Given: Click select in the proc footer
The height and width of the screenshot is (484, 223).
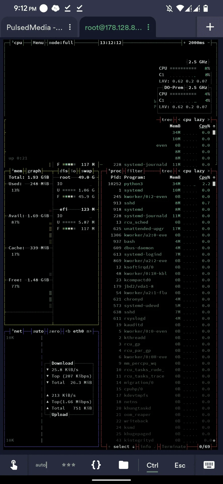Looking at the screenshot, I should [x=121, y=447].
